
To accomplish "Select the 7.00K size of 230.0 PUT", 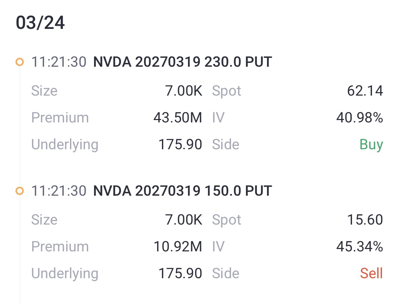I will pyautogui.click(x=184, y=91).
